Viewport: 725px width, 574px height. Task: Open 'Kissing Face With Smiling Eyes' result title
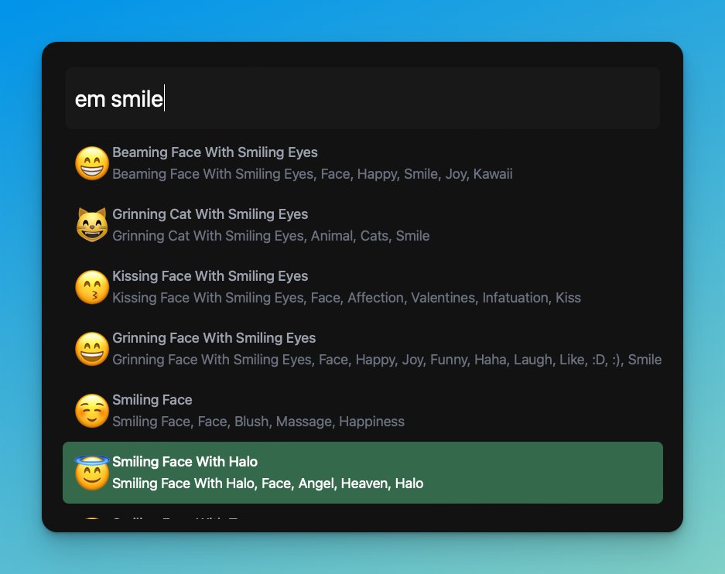[210, 276]
